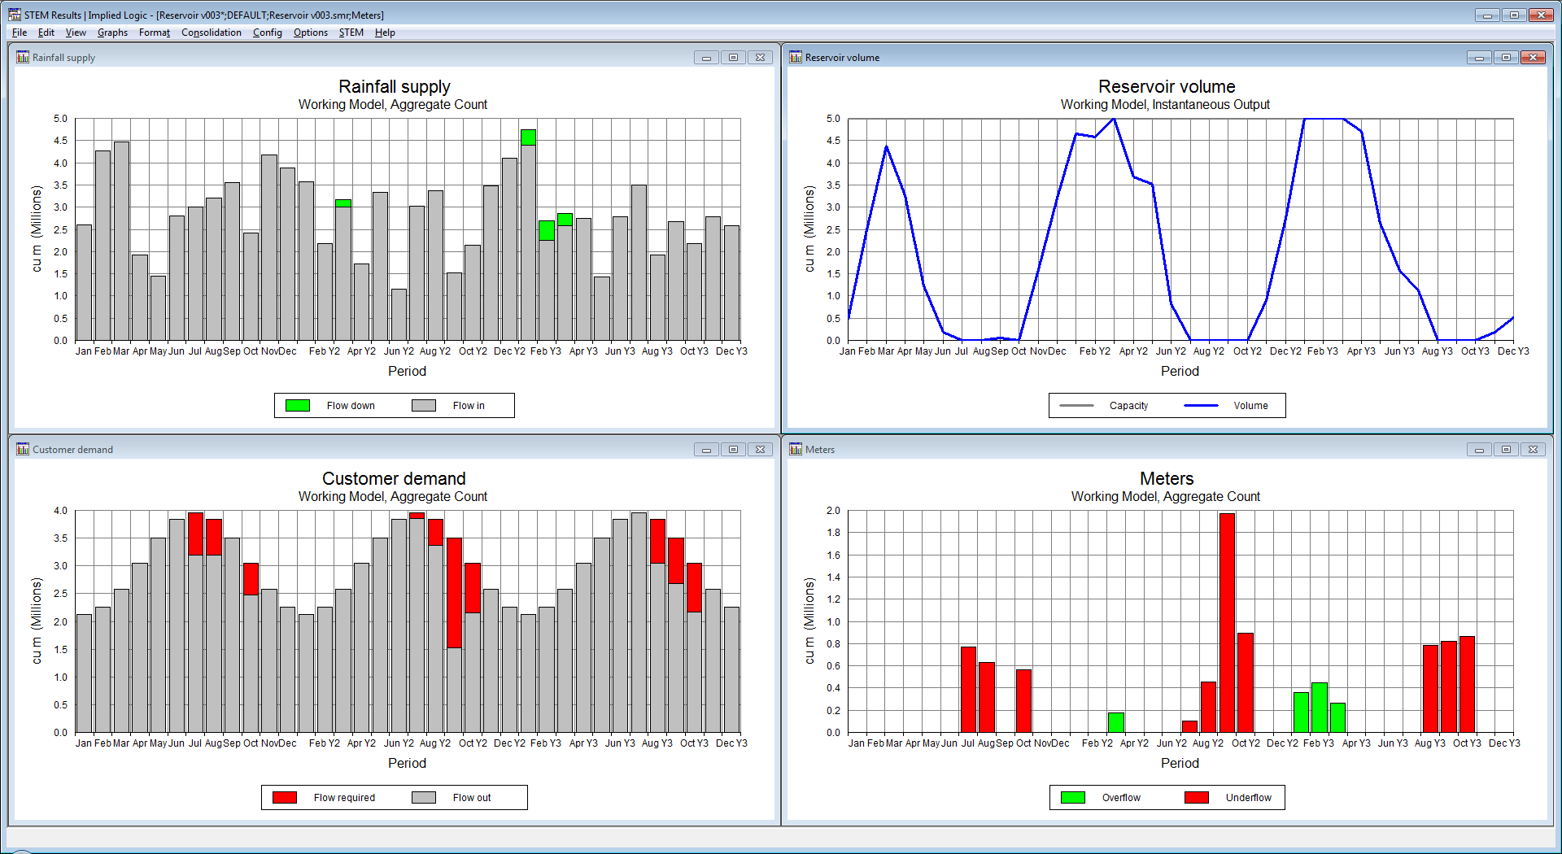
Task: Click the Capacity legend label
Action: [x=1128, y=406]
